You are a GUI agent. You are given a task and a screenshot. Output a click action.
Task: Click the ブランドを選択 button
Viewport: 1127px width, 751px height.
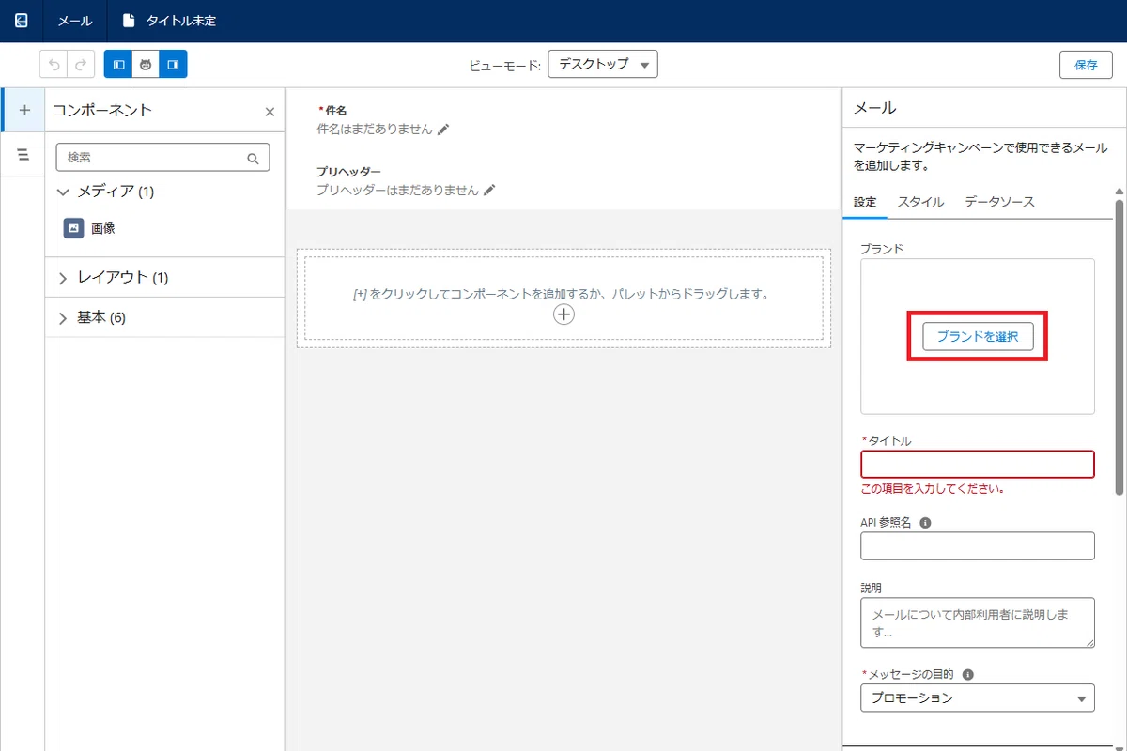coord(978,336)
